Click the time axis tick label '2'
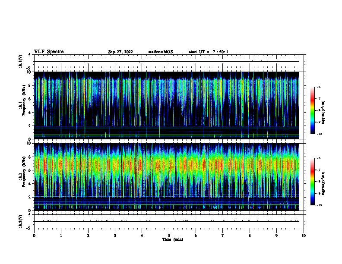Screen dimensions: 342x264 [x=88, y=236]
